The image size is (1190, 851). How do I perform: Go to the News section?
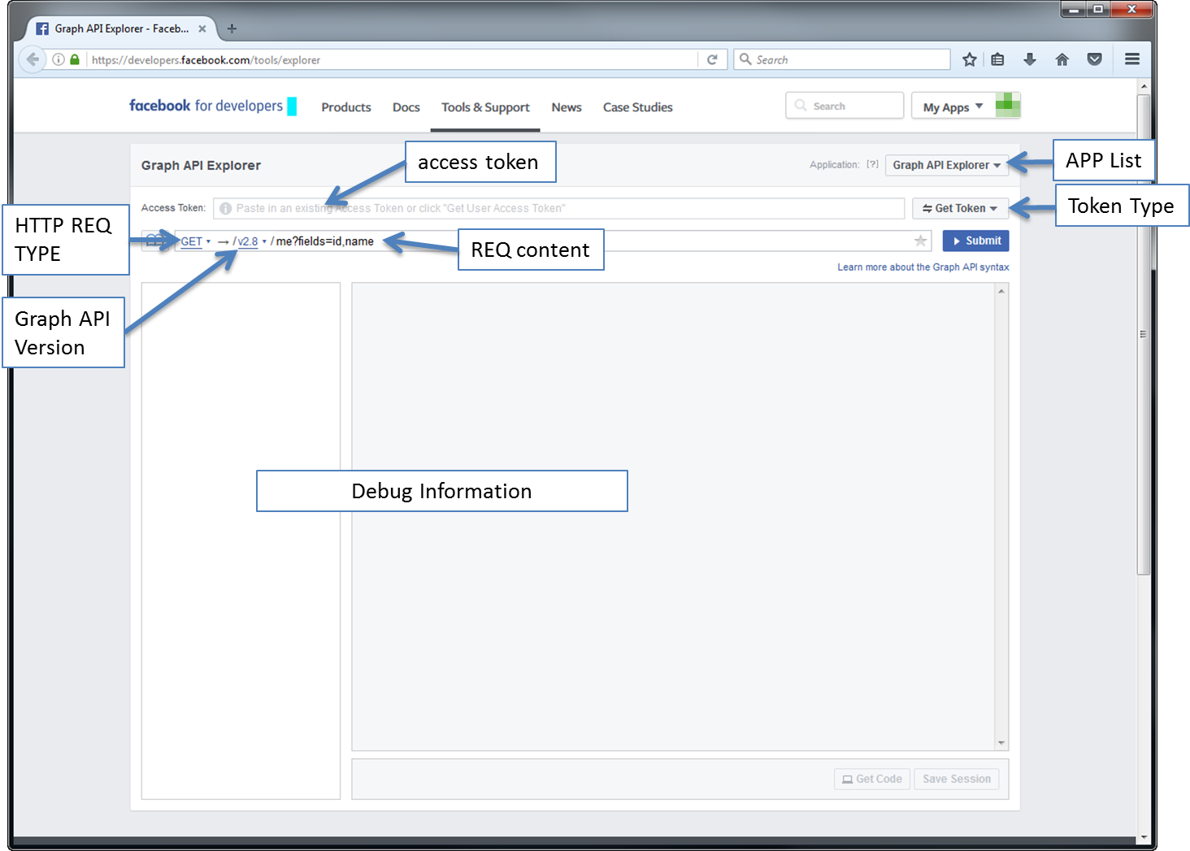[x=567, y=107]
